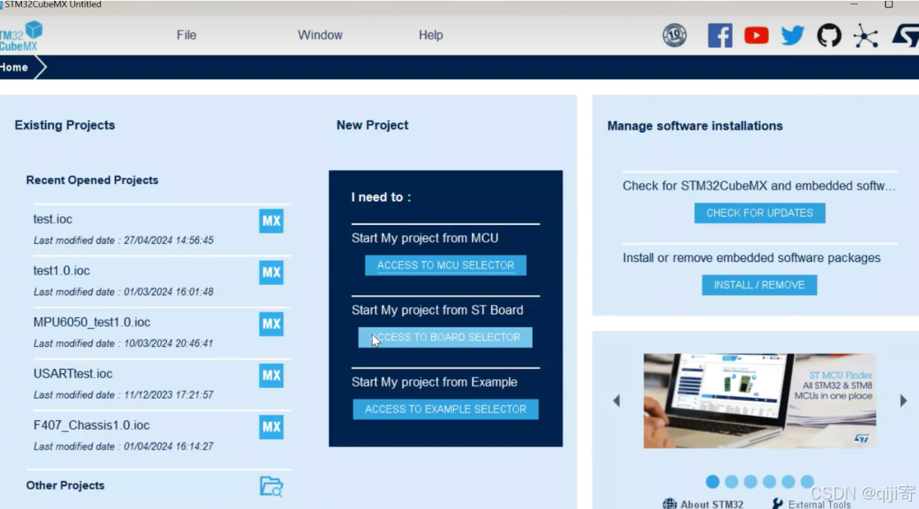Screen dimensions: 919x509
Task: Open F407_Chassis1.0.ioc via its MX icon
Action: pos(271,427)
